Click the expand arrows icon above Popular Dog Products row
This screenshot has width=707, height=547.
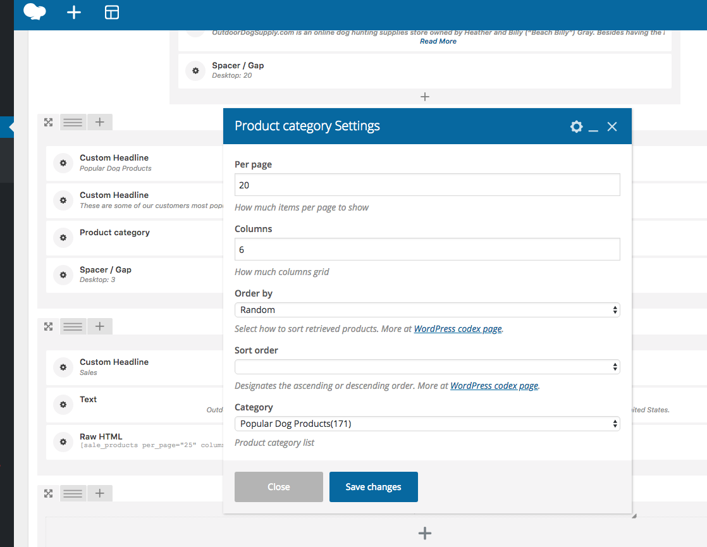(x=48, y=123)
